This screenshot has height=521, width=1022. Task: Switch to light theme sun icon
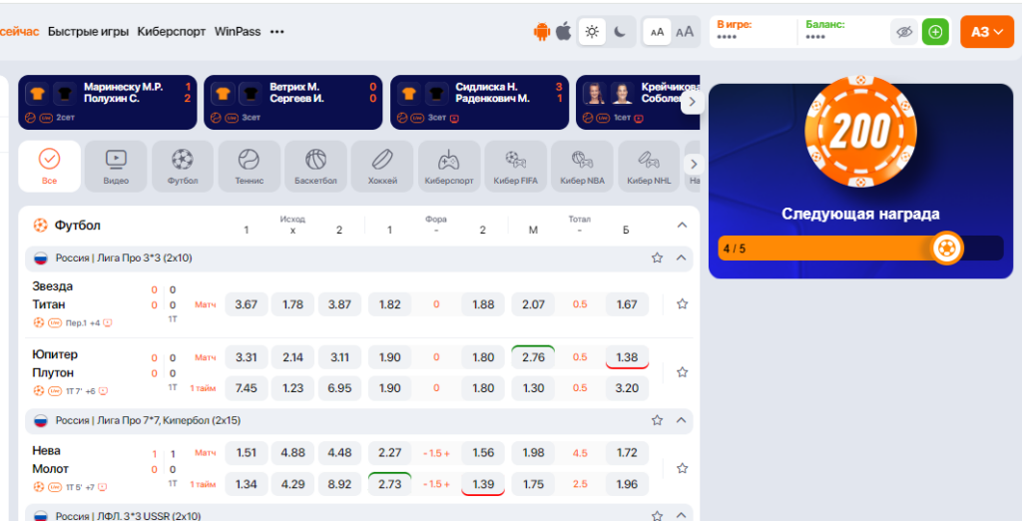tap(592, 31)
